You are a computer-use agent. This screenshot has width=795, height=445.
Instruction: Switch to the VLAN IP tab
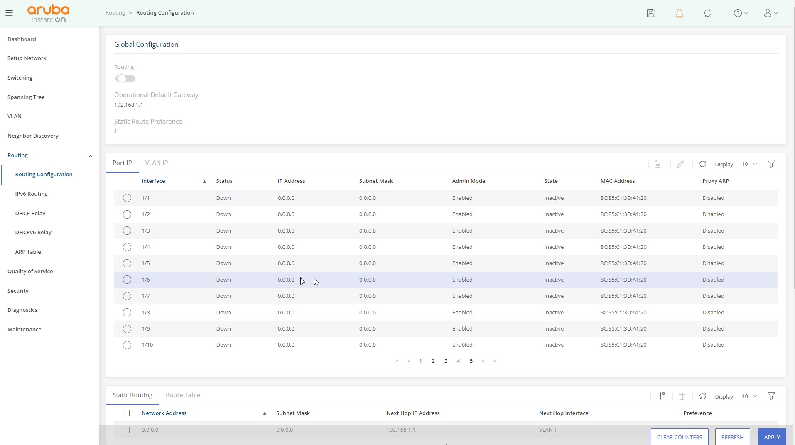coord(156,163)
